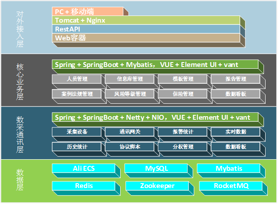Image resolution: width=278 pixels, height=204 pixels.
Task: Open the 保险管理 module
Action: pyautogui.click(x=182, y=94)
